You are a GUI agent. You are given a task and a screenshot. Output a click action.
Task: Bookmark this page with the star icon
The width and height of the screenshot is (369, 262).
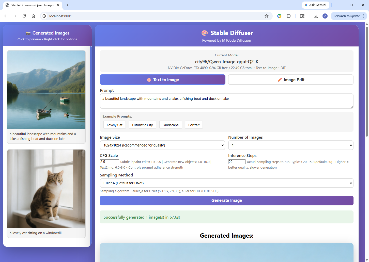[267, 16]
